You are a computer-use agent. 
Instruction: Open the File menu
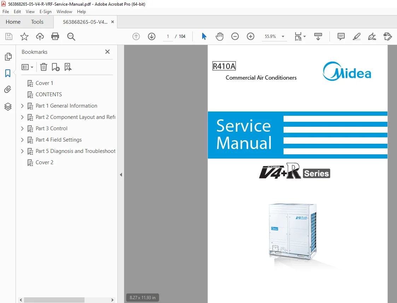6,12
